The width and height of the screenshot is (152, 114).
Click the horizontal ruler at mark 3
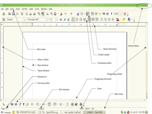69,24
